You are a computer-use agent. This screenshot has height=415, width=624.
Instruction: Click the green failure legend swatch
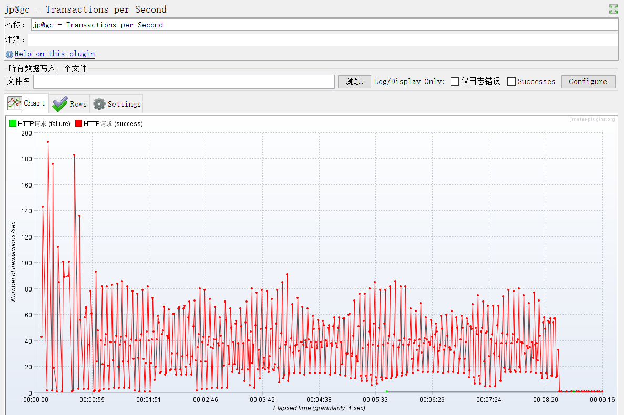(13, 123)
